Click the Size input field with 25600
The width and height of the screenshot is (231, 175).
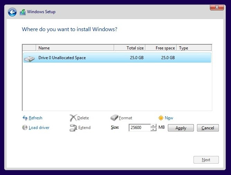(140, 128)
